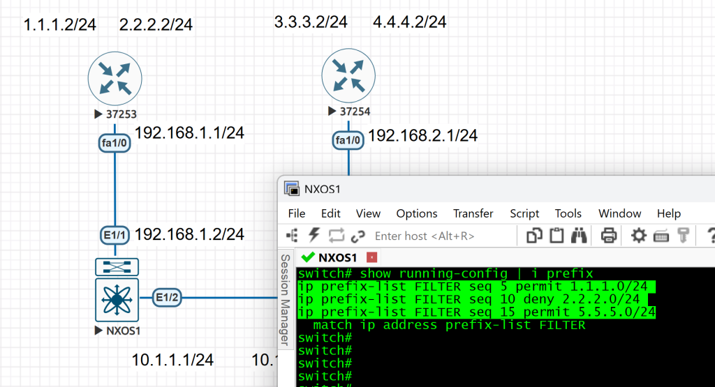Open the File menu

point(296,213)
